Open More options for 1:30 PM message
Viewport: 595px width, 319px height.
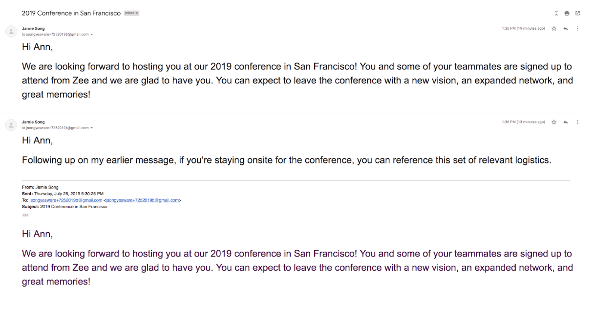click(577, 29)
